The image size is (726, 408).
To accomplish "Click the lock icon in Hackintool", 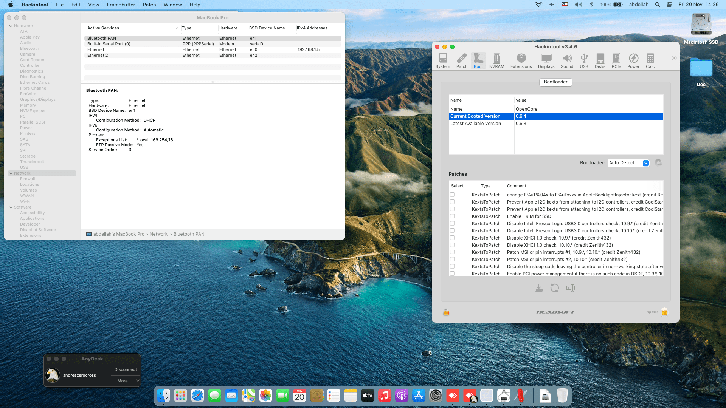I will point(446,312).
